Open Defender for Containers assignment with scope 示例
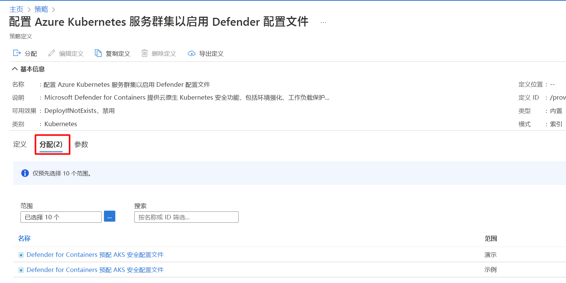The image size is (566, 283). [x=95, y=270]
